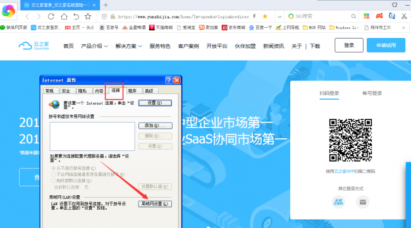Click the 云之家APP link below QR code

(x=344, y=171)
